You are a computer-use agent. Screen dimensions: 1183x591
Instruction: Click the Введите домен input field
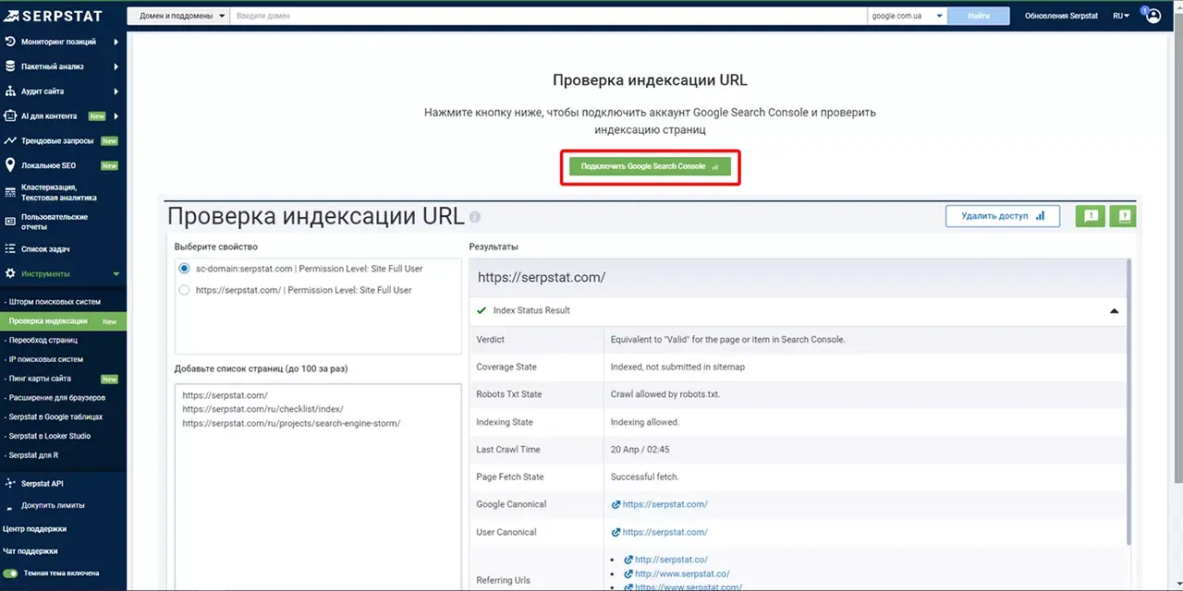(x=549, y=16)
